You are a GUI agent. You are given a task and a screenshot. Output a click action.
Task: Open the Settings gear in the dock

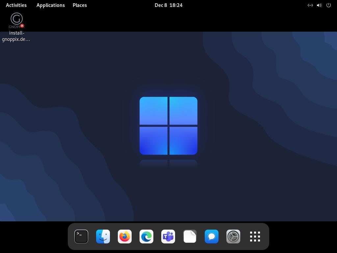coord(233,237)
